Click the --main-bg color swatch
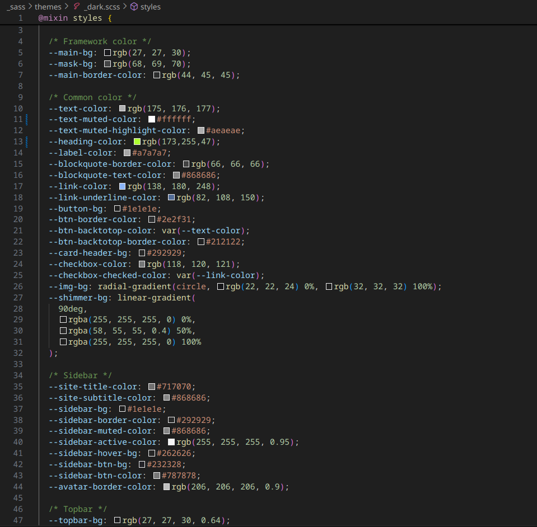 (108, 53)
